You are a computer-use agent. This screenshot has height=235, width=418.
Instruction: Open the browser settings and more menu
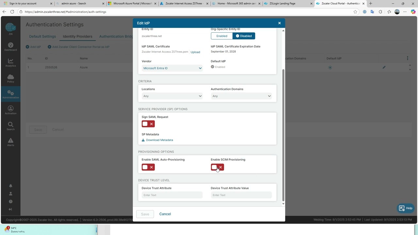point(405,12)
